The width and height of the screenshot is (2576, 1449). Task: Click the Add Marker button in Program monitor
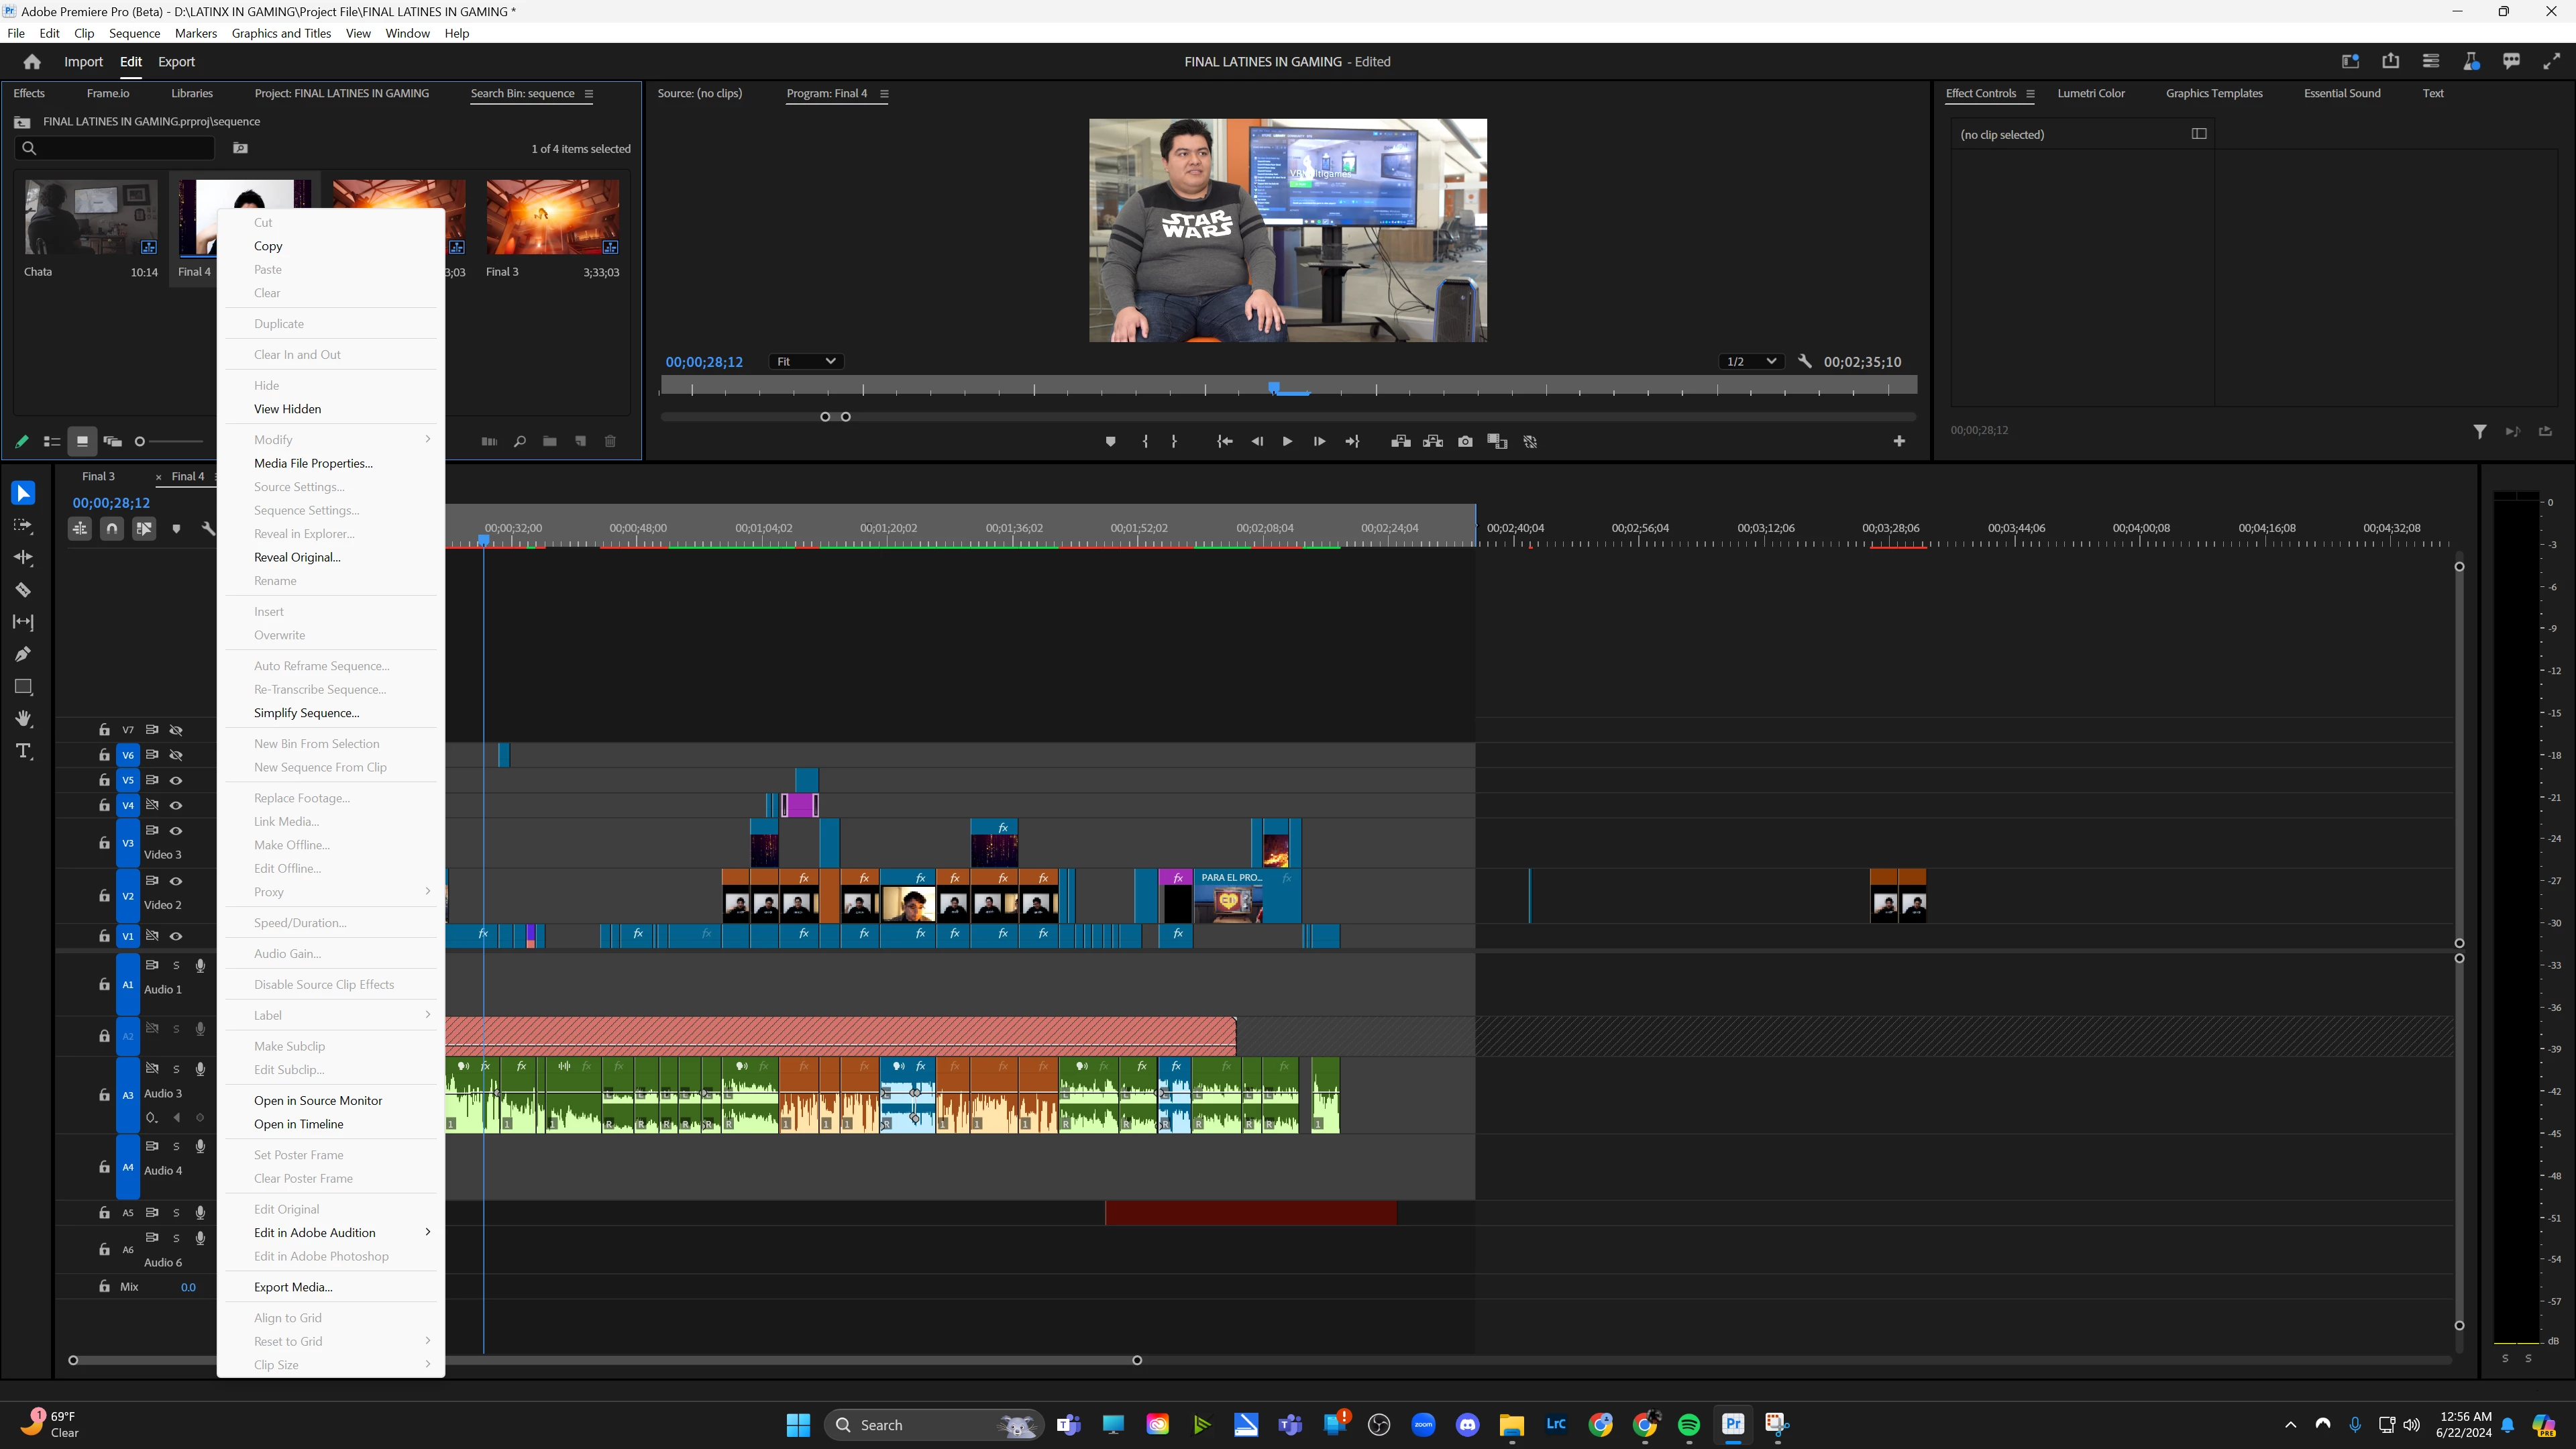tap(1110, 441)
